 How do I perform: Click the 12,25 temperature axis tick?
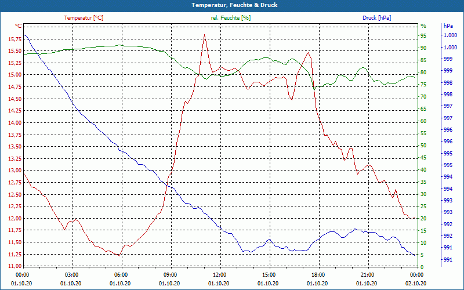pos(15,206)
